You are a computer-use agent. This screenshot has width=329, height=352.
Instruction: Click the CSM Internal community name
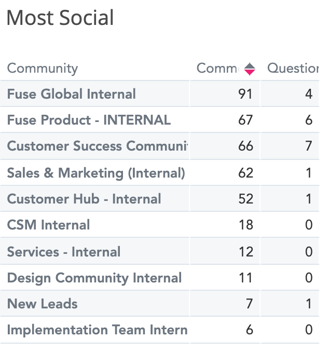pos(48,225)
